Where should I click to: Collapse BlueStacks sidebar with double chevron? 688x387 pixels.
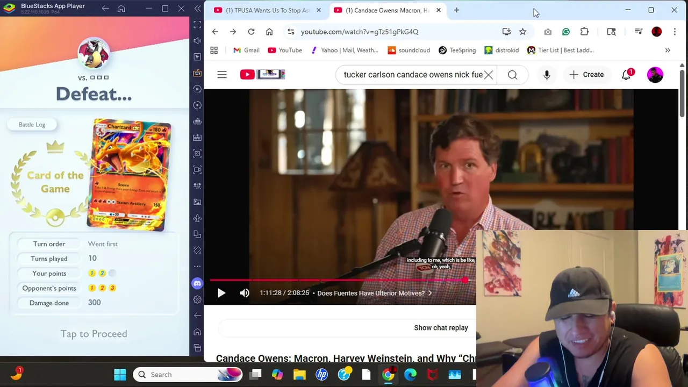(x=198, y=9)
